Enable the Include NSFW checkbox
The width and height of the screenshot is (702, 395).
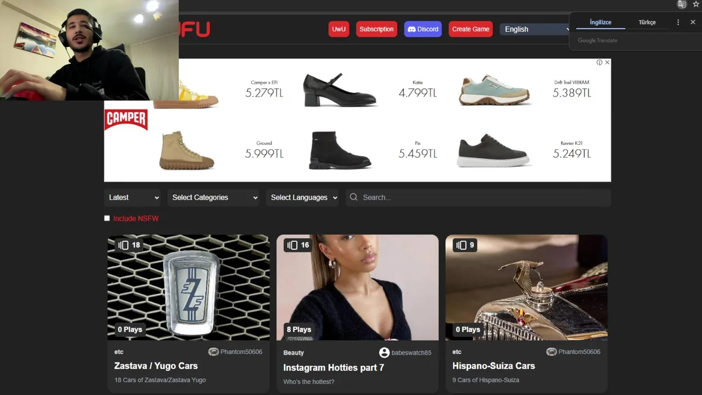click(107, 218)
